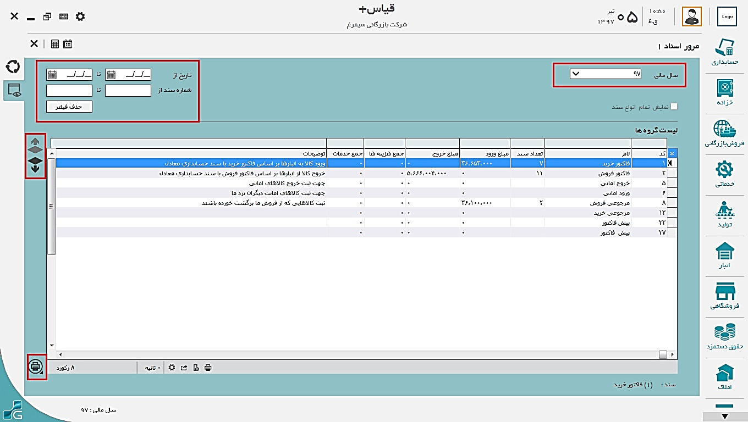Toggle the window preview eye icon
Image resolution: width=748 pixels, height=422 pixels.
pyautogui.click(x=14, y=91)
